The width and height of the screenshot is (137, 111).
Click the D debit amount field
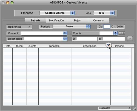87,39
